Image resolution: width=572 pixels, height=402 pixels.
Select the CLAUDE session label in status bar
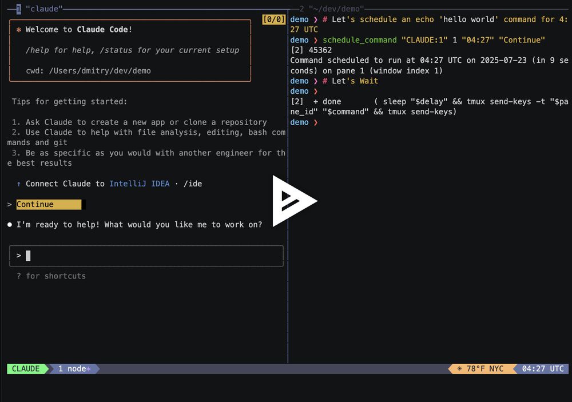click(x=26, y=369)
